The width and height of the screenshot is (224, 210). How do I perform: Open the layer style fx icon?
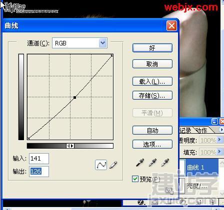(x=141, y=203)
